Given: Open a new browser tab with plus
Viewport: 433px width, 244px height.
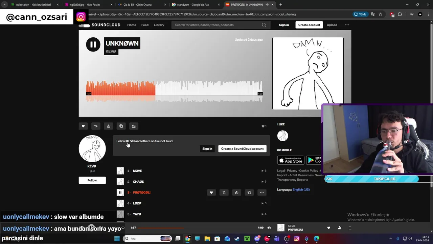Looking at the screenshot, I should pos(280,5).
